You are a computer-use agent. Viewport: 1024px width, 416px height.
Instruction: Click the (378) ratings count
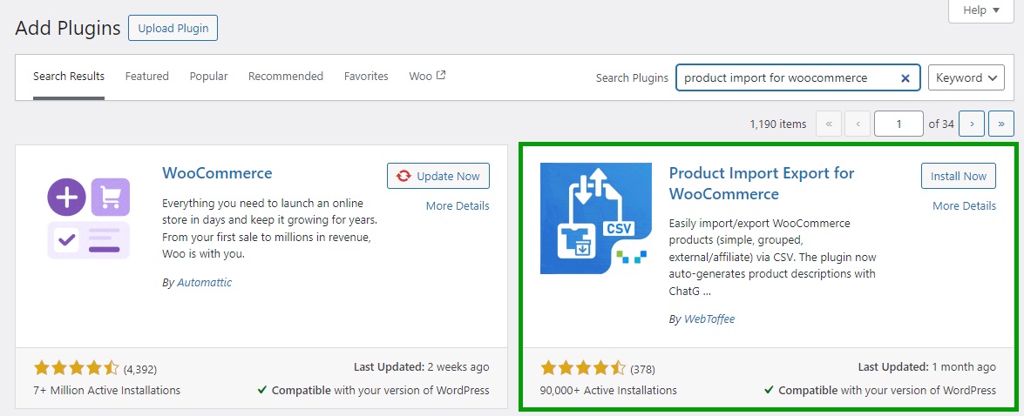(x=642, y=369)
